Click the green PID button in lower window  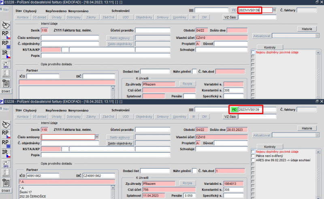234,110
